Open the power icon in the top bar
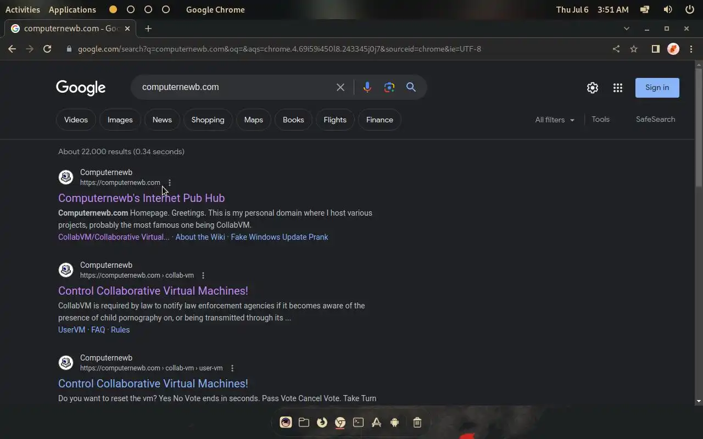703x439 pixels. click(690, 9)
